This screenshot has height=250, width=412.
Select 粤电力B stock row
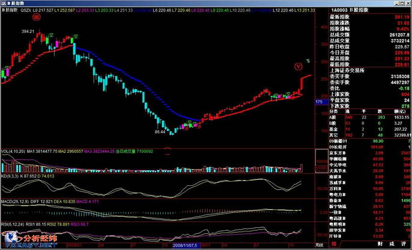click(370, 195)
